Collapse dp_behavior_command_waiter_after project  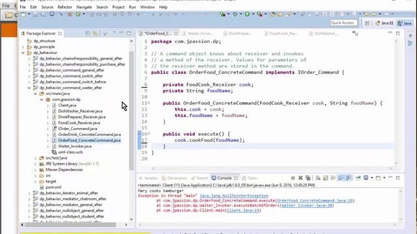29,88
